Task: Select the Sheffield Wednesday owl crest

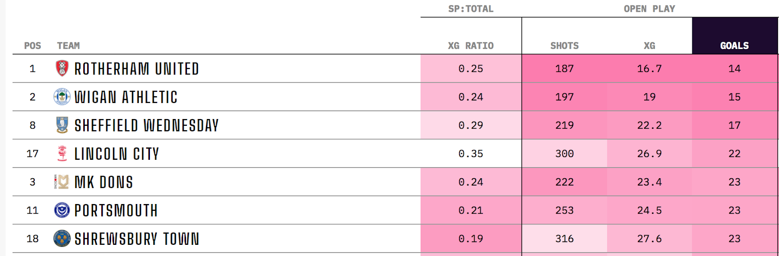Action: (62, 125)
